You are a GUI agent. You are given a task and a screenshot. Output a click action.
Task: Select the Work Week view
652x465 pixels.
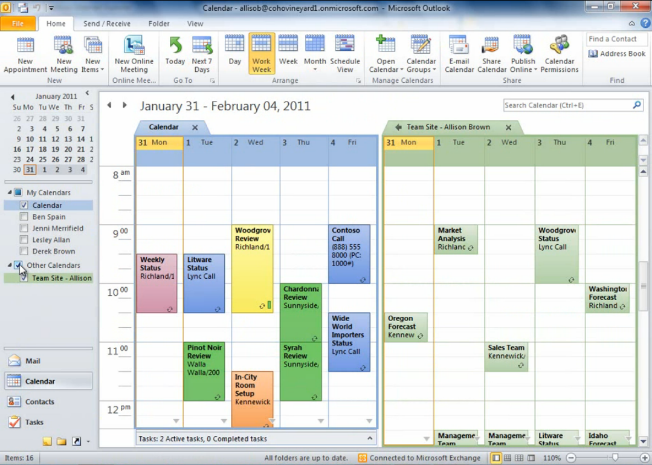click(262, 54)
